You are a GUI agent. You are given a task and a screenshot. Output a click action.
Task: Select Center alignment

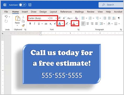88,24
